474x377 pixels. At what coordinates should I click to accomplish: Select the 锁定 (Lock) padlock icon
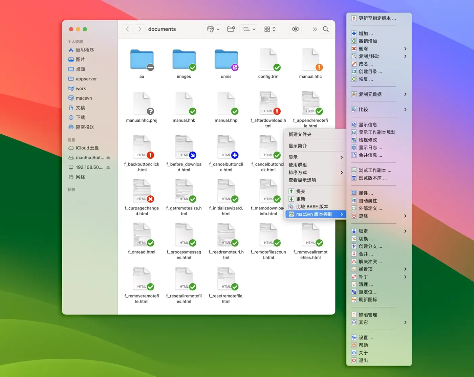[x=353, y=231]
